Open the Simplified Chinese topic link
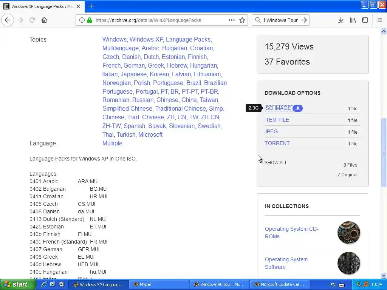387x290 pixels. pyautogui.click(x=127, y=109)
